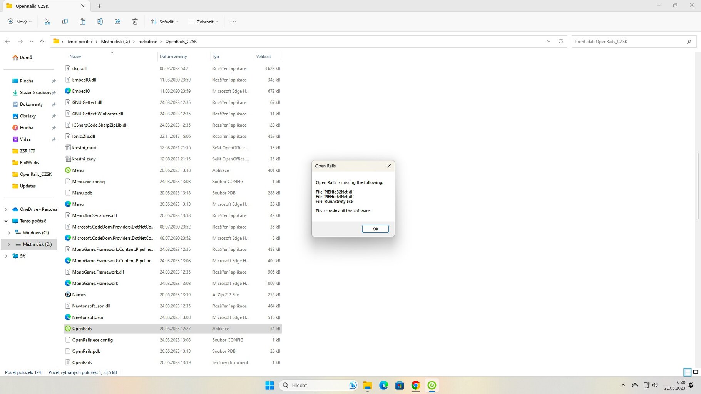Switch to large thumbnails view toggle
This screenshot has height=394, width=701.
(695, 372)
